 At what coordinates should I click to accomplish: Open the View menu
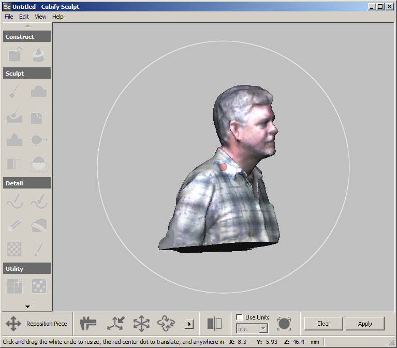[40, 17]
